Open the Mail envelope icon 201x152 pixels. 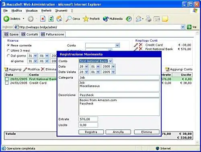(138, 19)
